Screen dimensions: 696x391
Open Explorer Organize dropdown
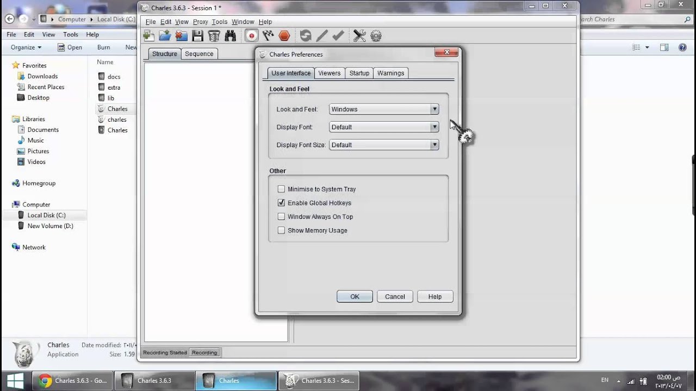[26, 47]
